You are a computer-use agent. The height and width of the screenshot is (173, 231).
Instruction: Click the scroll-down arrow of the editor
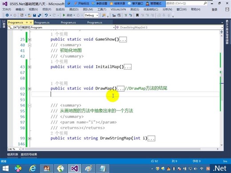point(222,145)
